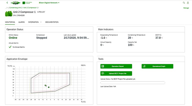Expand the Bitzer Digital Network dropdown

49,3
